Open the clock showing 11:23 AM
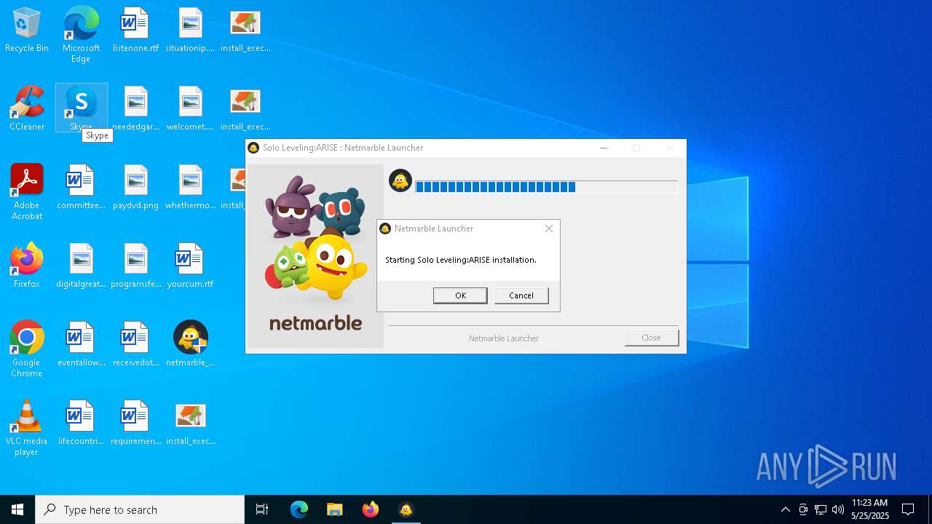 pyautogui.click(x=870, y=509)
